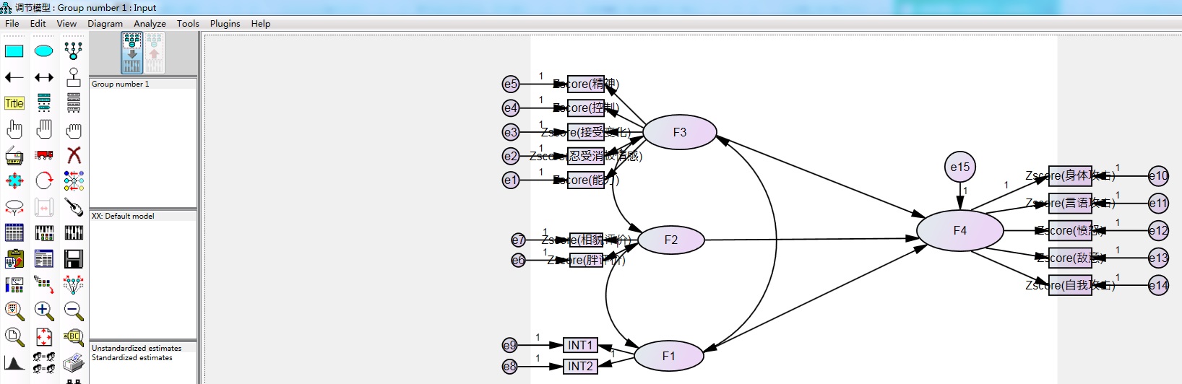The image size is (1182, 384).
Task: Activate the red X erase objects tool
Action: 74,155
